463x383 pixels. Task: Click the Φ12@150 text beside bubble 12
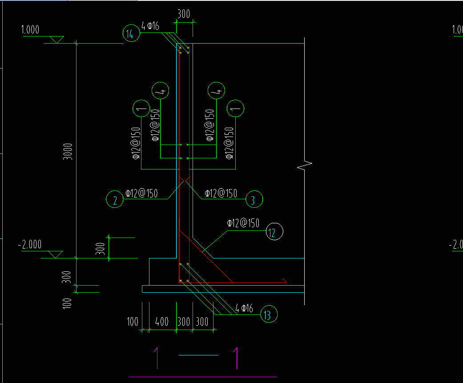(x=243, y=223)
